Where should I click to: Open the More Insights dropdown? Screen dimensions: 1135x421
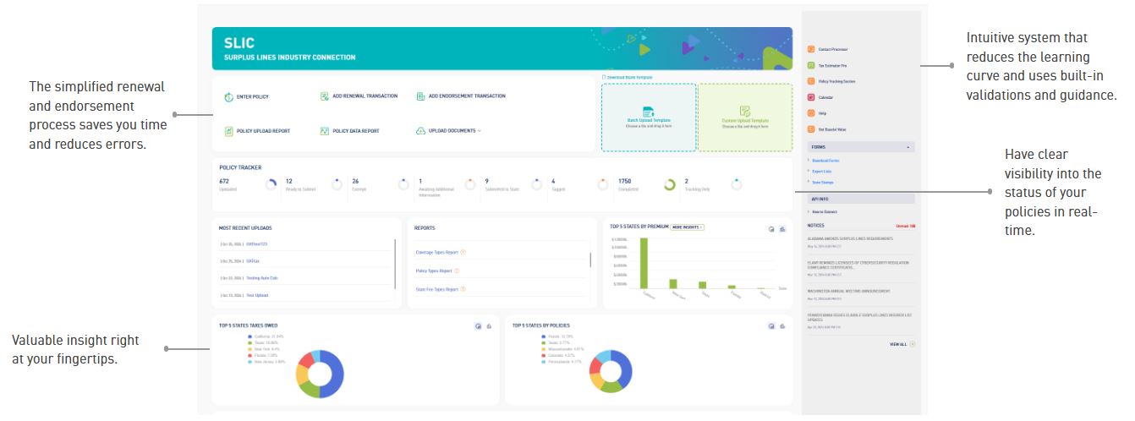tap(688, 227)
